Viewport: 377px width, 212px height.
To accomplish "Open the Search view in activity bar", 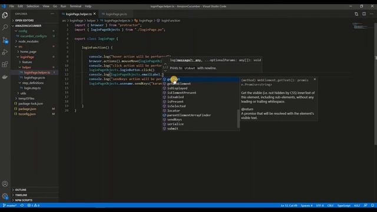I will pyautogui.click(x=5, y=27).
